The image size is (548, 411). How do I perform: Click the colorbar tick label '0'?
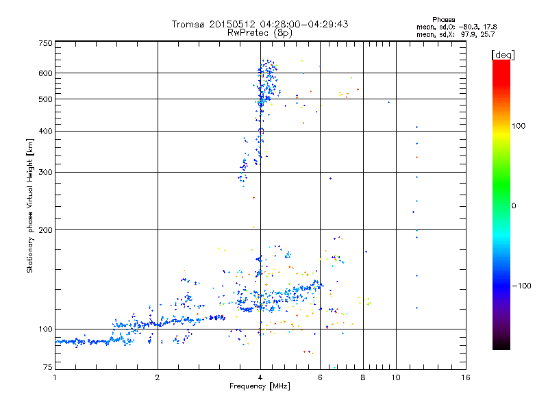tap(514, 206)
